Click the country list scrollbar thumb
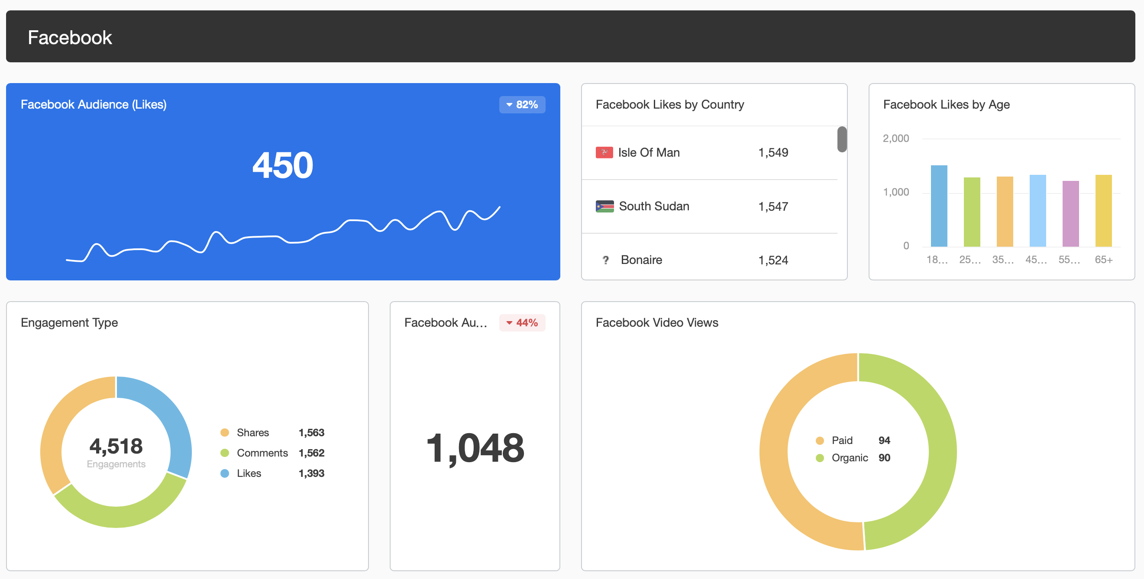1144x579 pixels. [842, 139]
